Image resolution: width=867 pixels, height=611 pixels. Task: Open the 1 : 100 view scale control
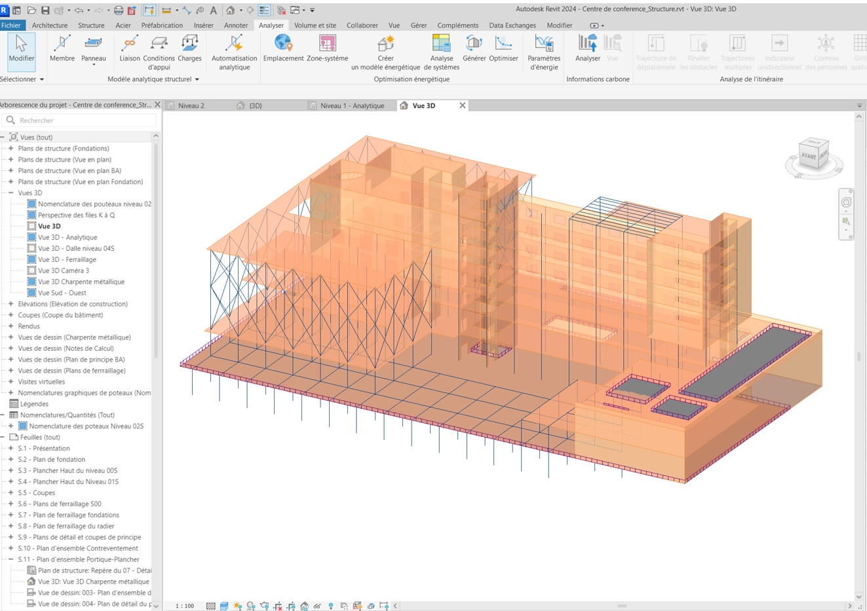click(183, 605)
